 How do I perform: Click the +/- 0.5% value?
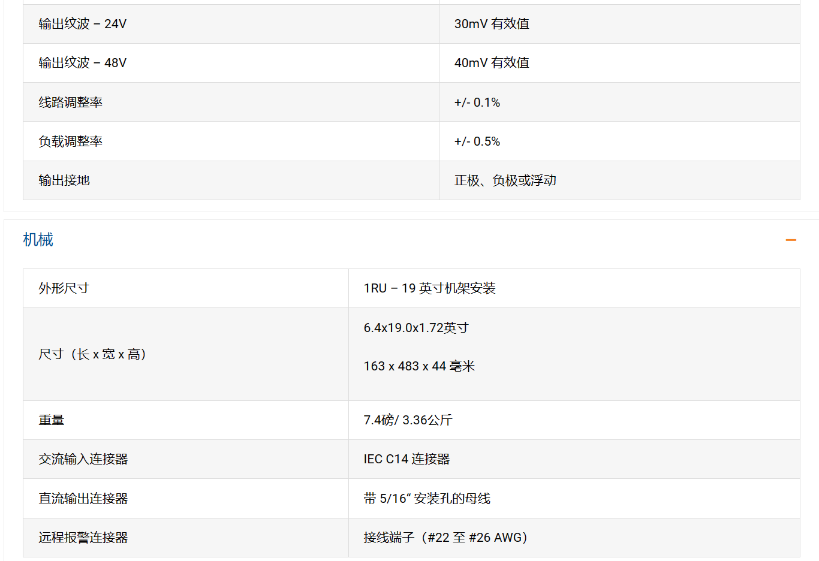[477, 141]
